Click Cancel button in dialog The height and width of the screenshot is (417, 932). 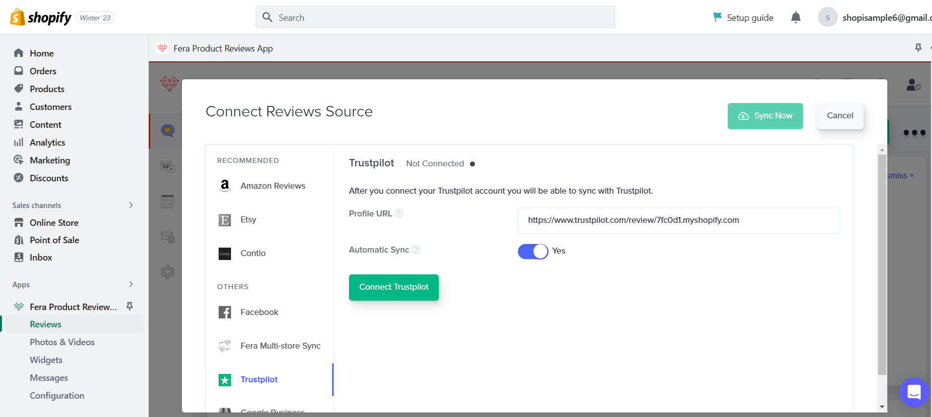point(840,116)
